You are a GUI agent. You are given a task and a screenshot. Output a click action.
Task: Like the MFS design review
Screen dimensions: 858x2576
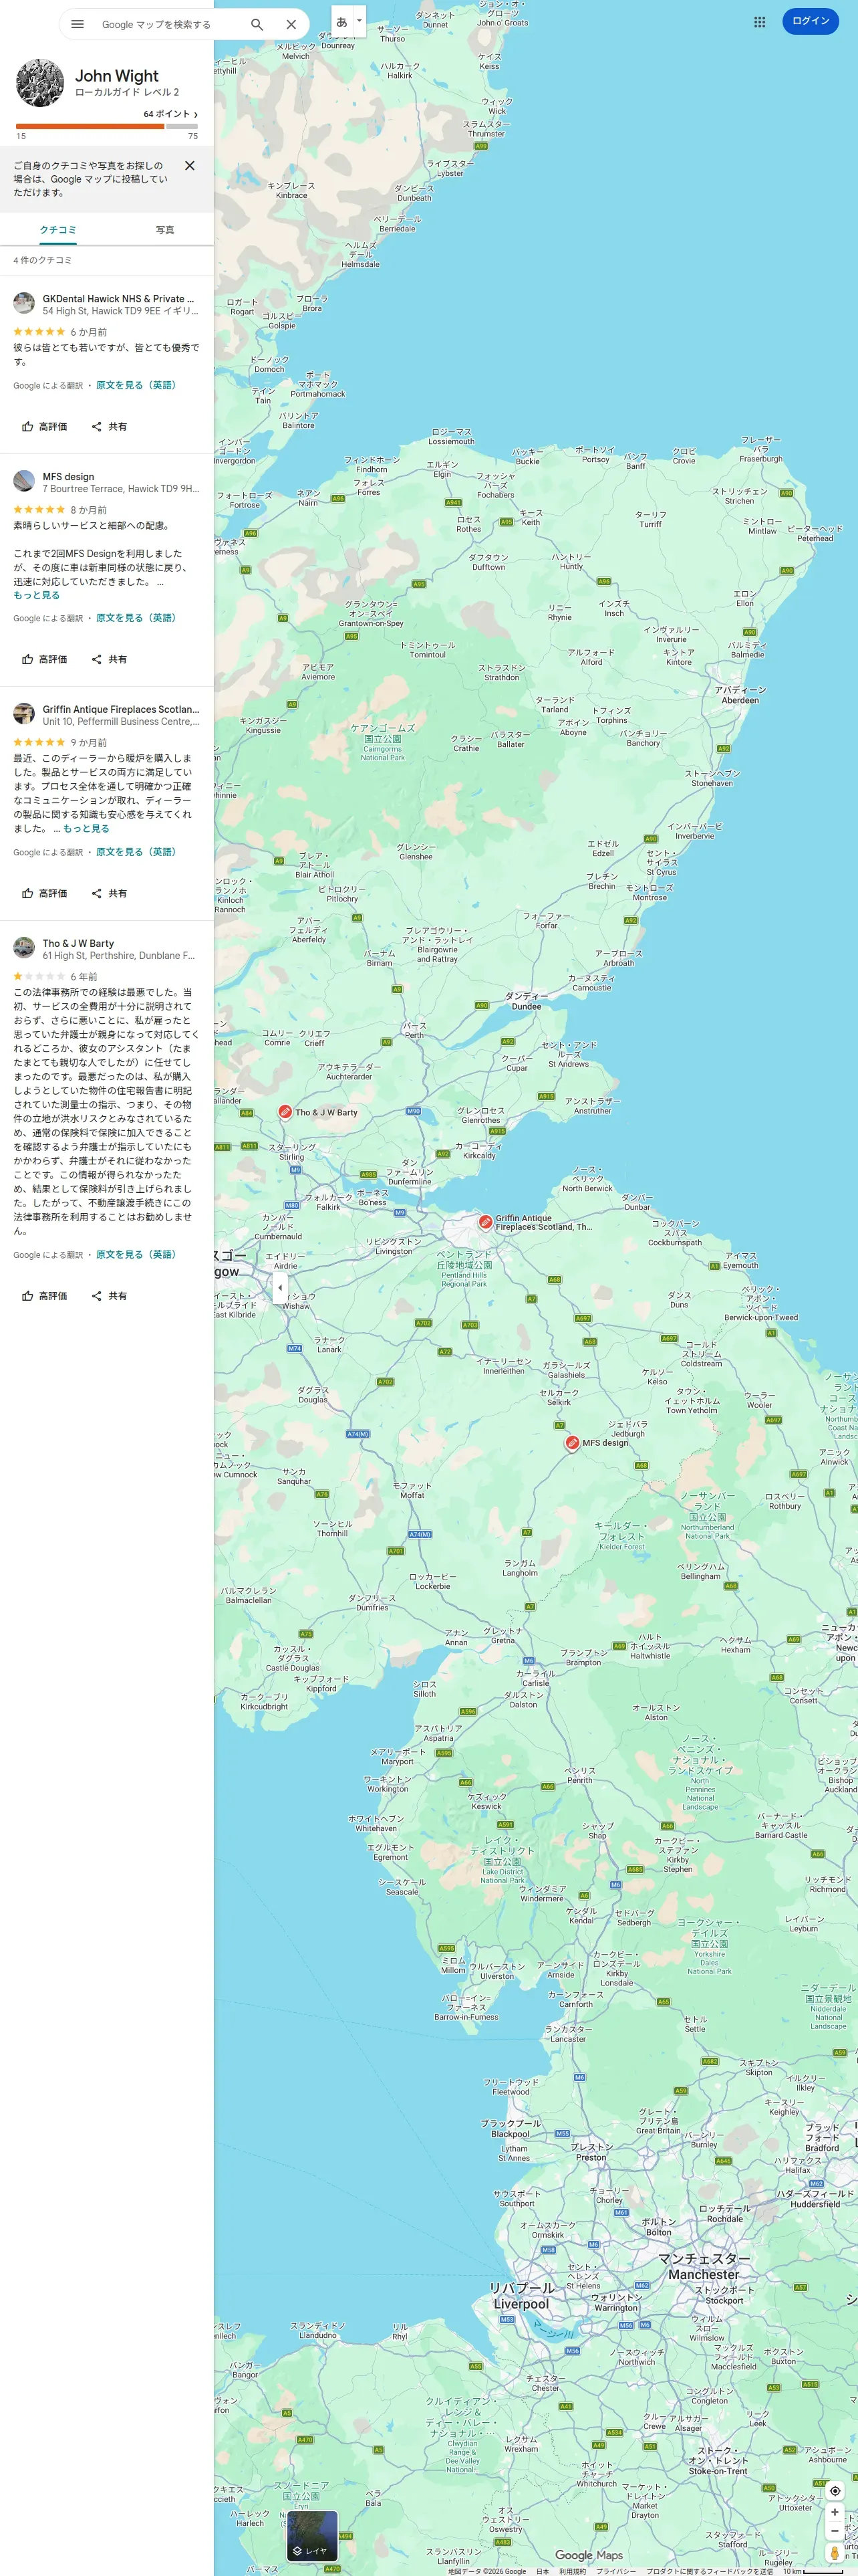(45, 660)
